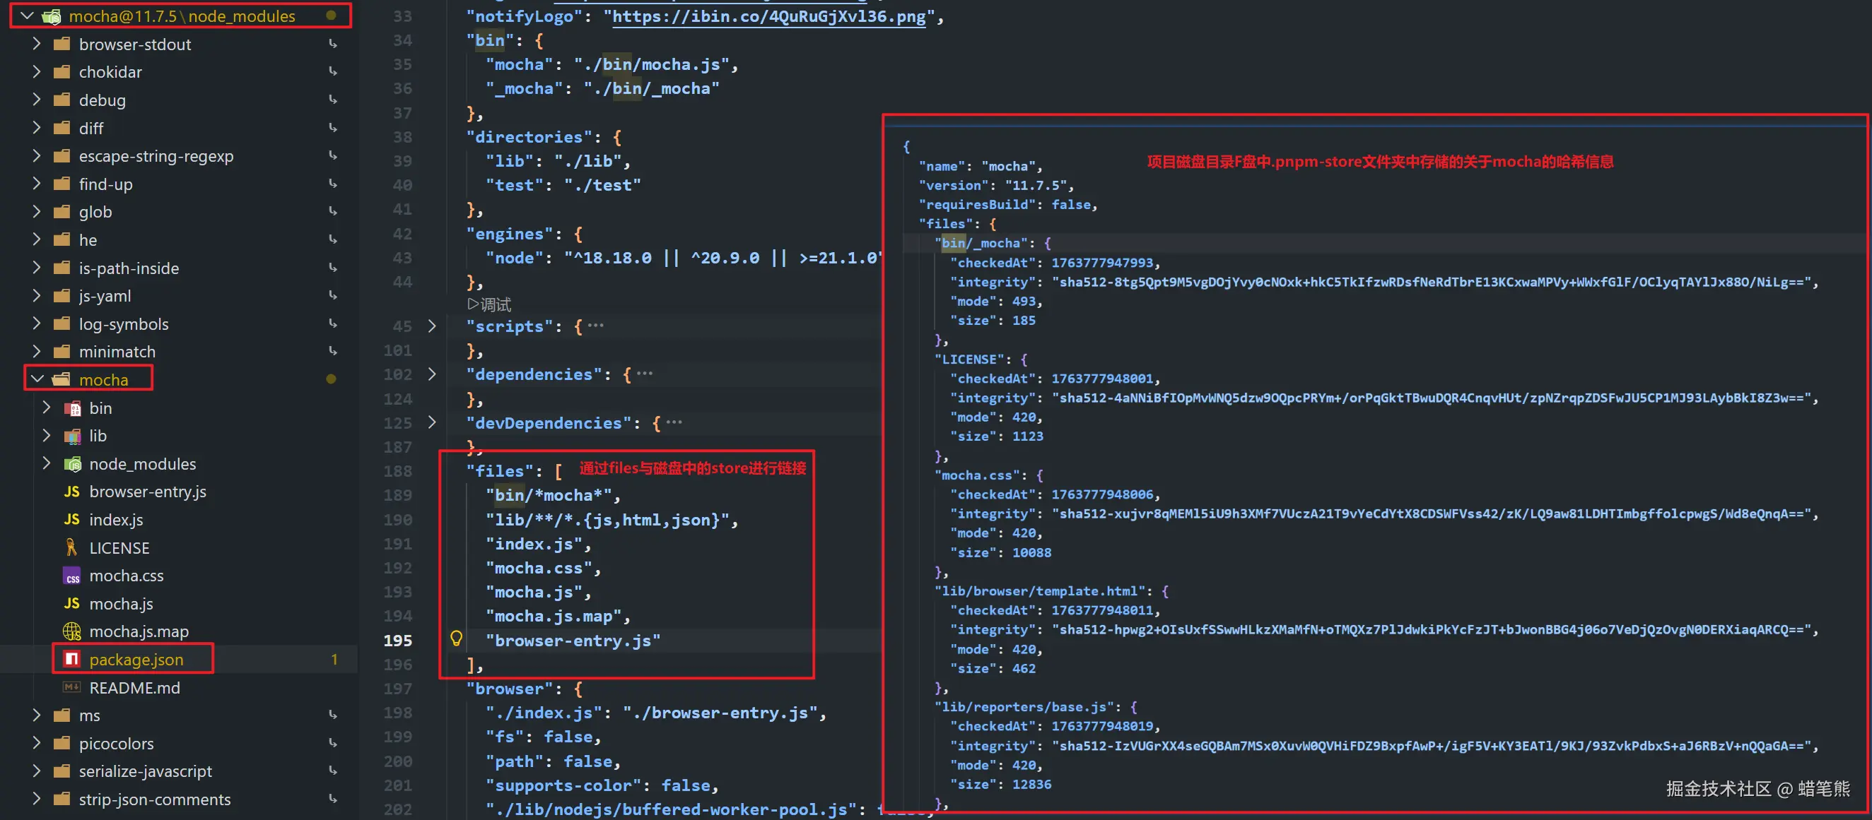This screenshot has height=820, width=1872.
Task: Unfold the "scripts" block at line 45
Action: pyautogui.click(x=433, y=326)
